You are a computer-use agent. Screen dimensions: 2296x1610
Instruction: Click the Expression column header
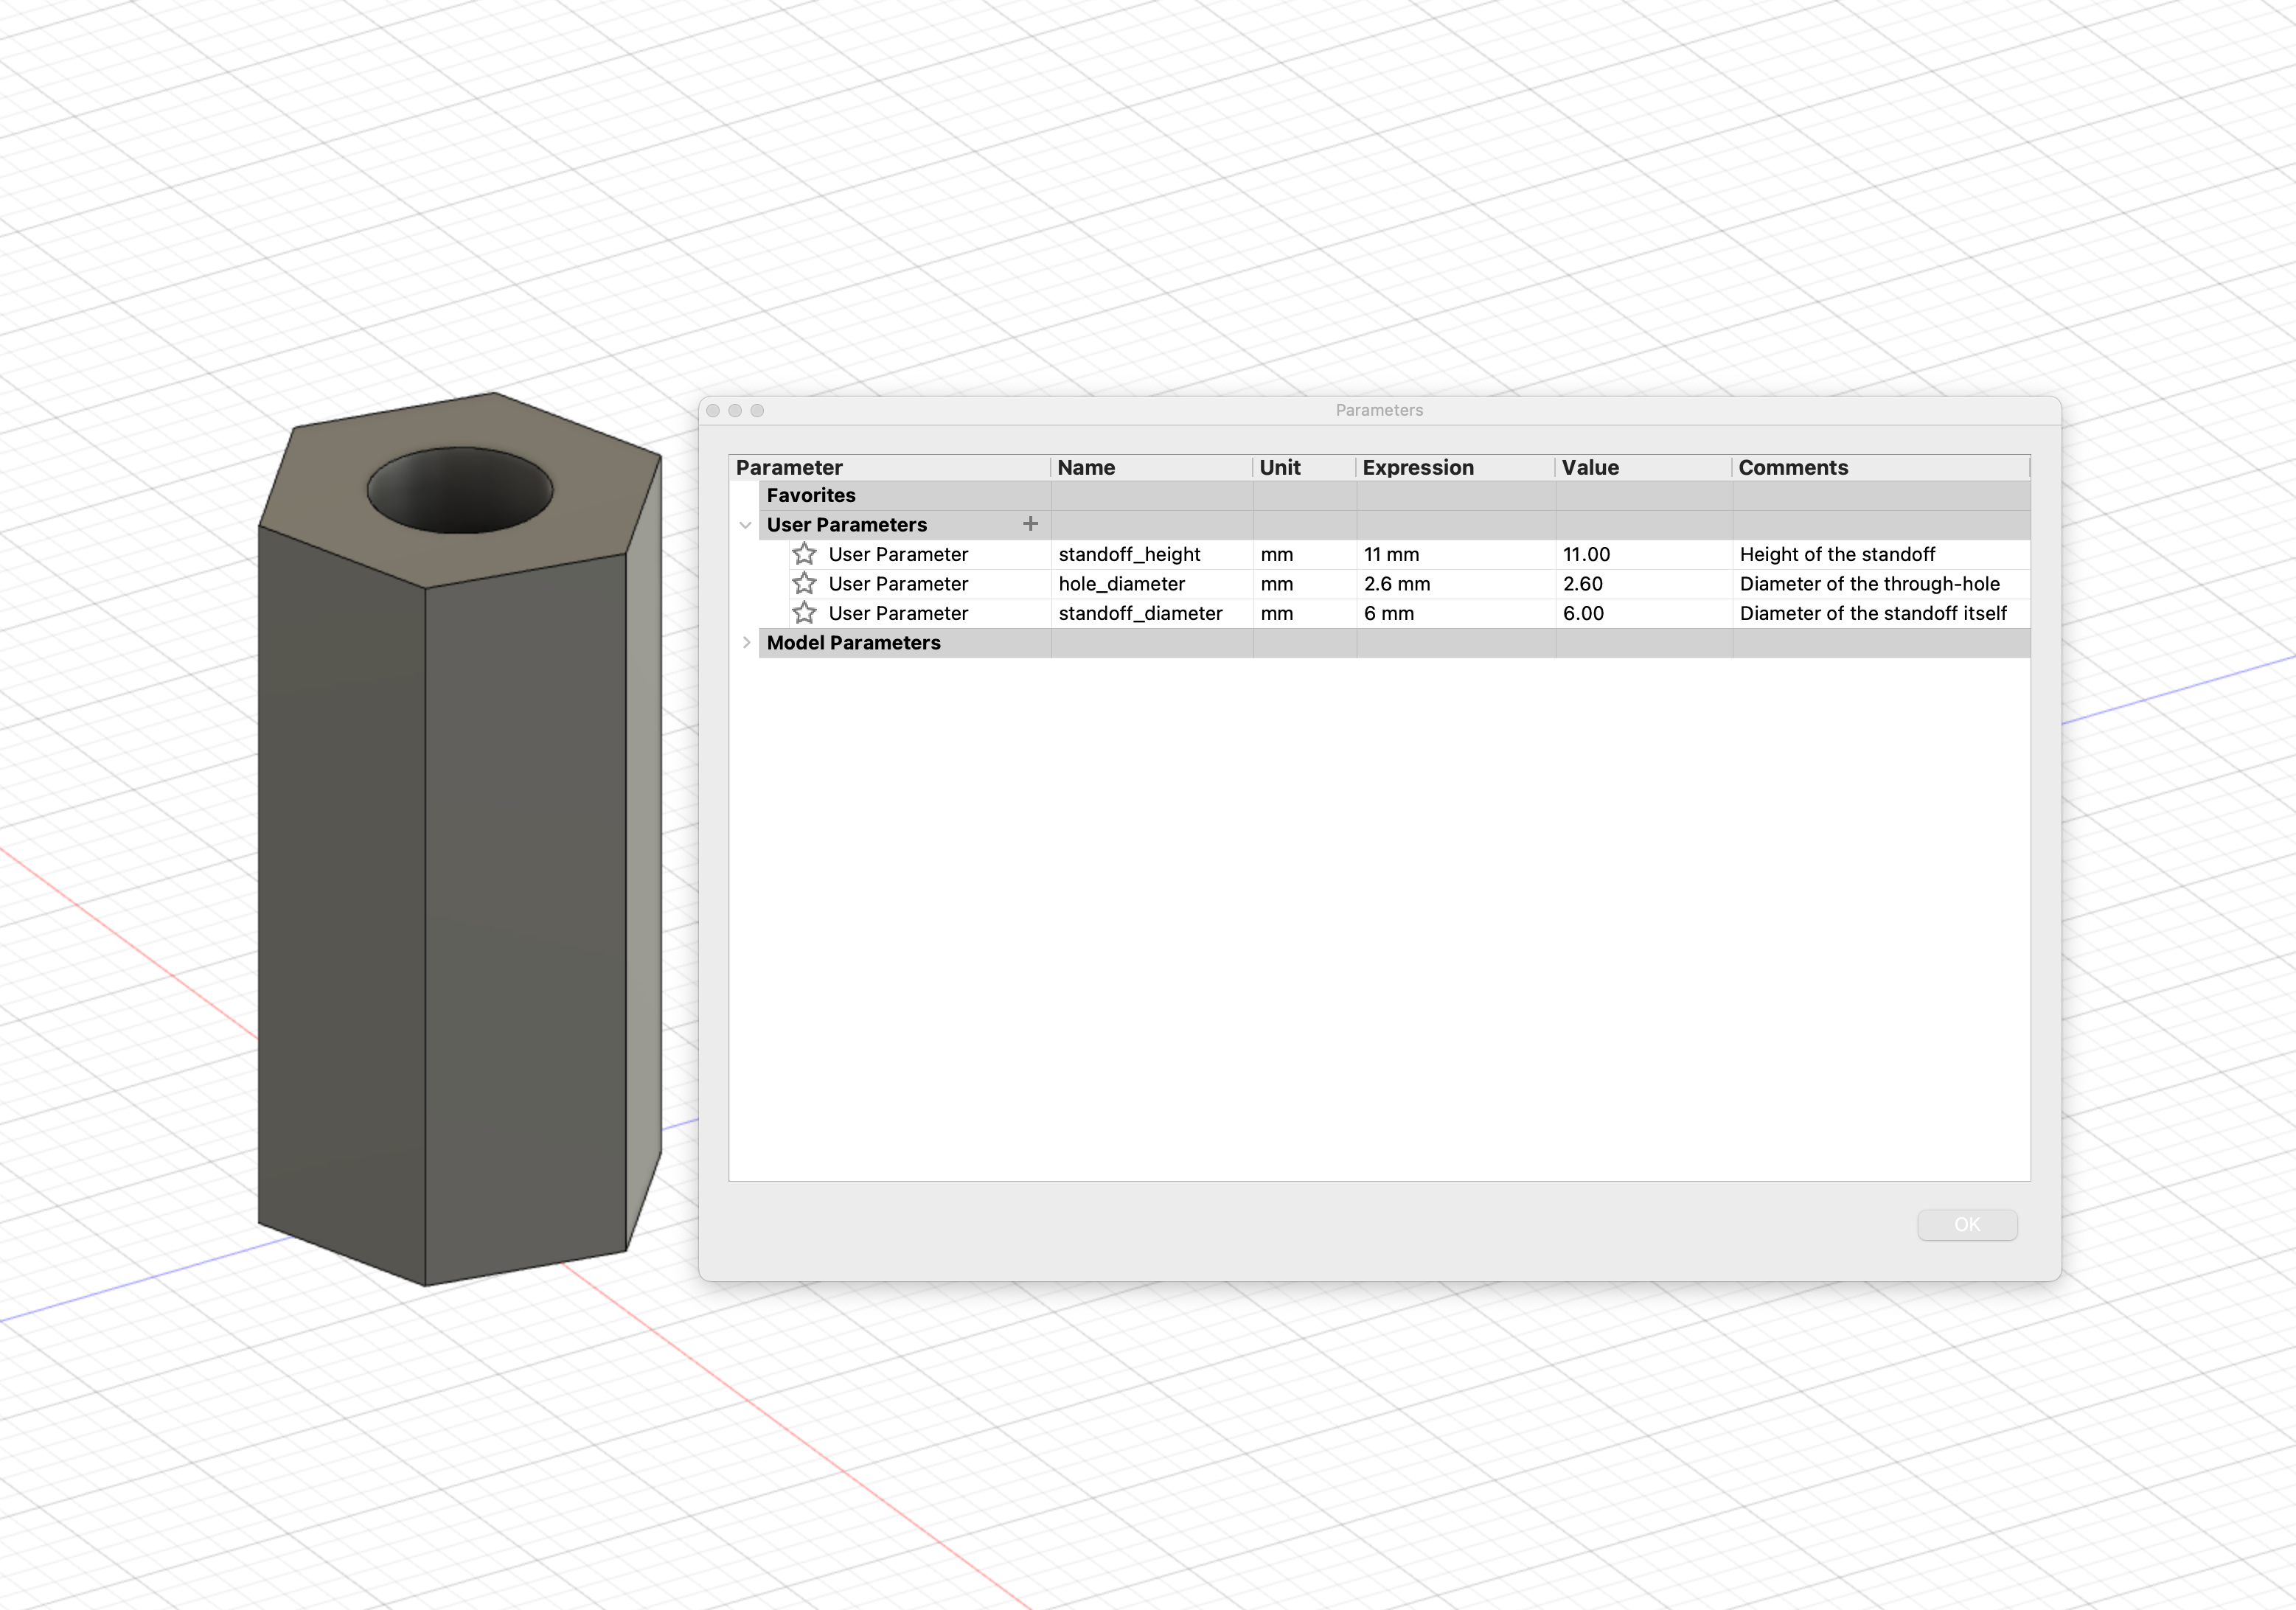click(x=1418, y=467)
